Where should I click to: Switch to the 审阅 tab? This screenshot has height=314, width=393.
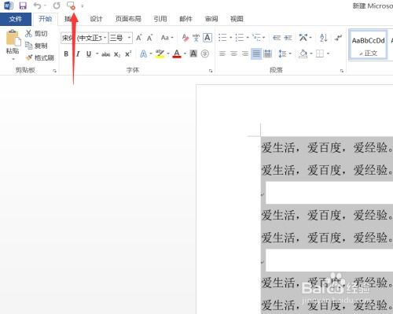[211, 19]
